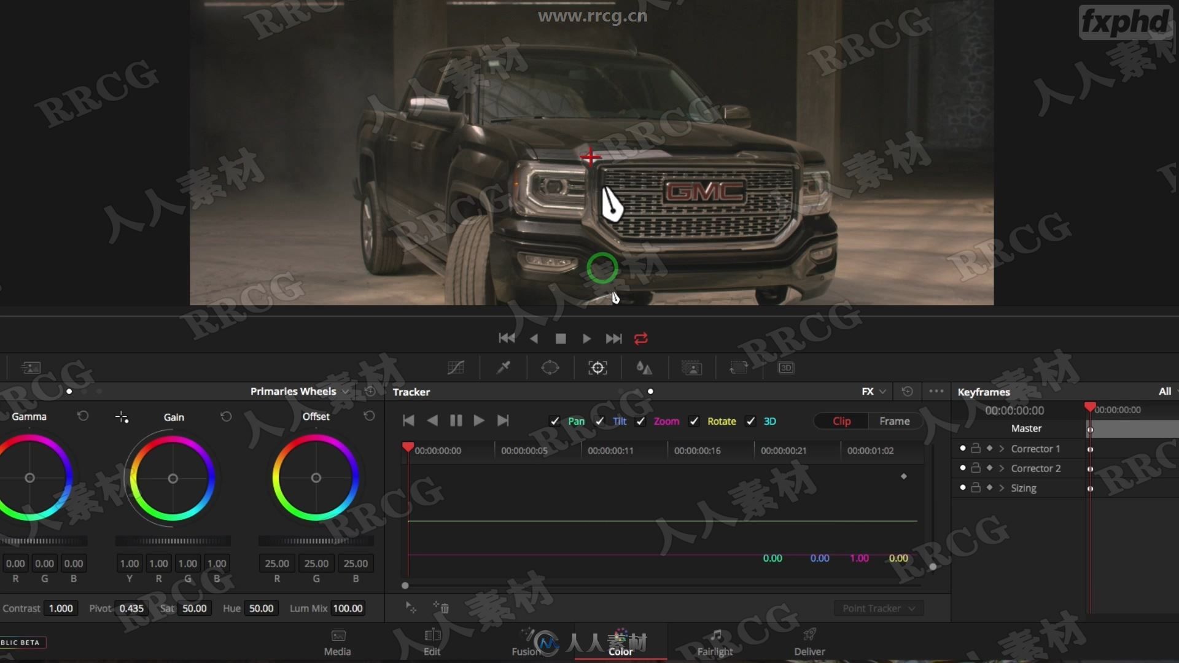The height and width of the screenshot is (663, 1179).
Task: Toggle auto keyframe diamond for Corrector 2
Action: point(989,468)
